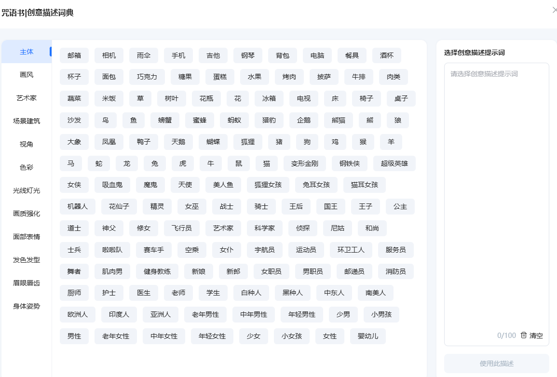Select the 邮箱 tag
This screenshot has height=377, width=557.
74,55
